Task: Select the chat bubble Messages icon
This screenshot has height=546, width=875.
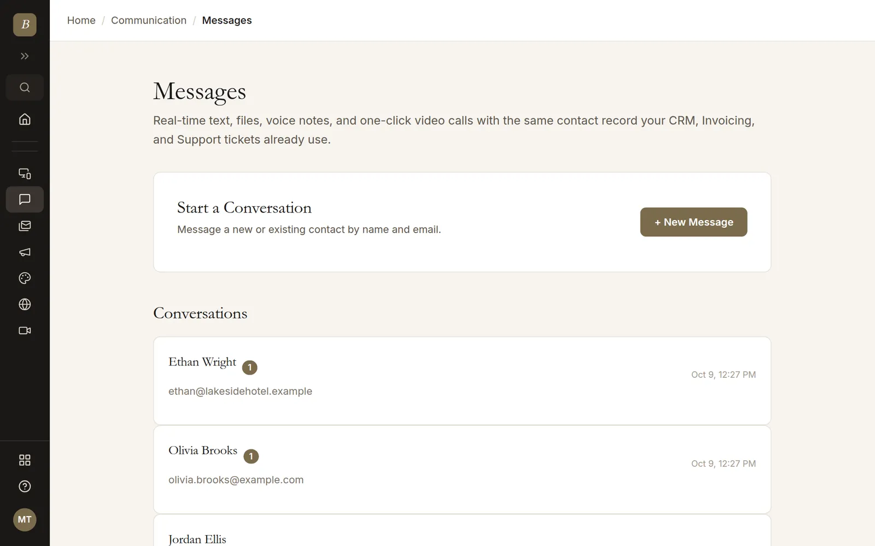Action: point(25,200)
